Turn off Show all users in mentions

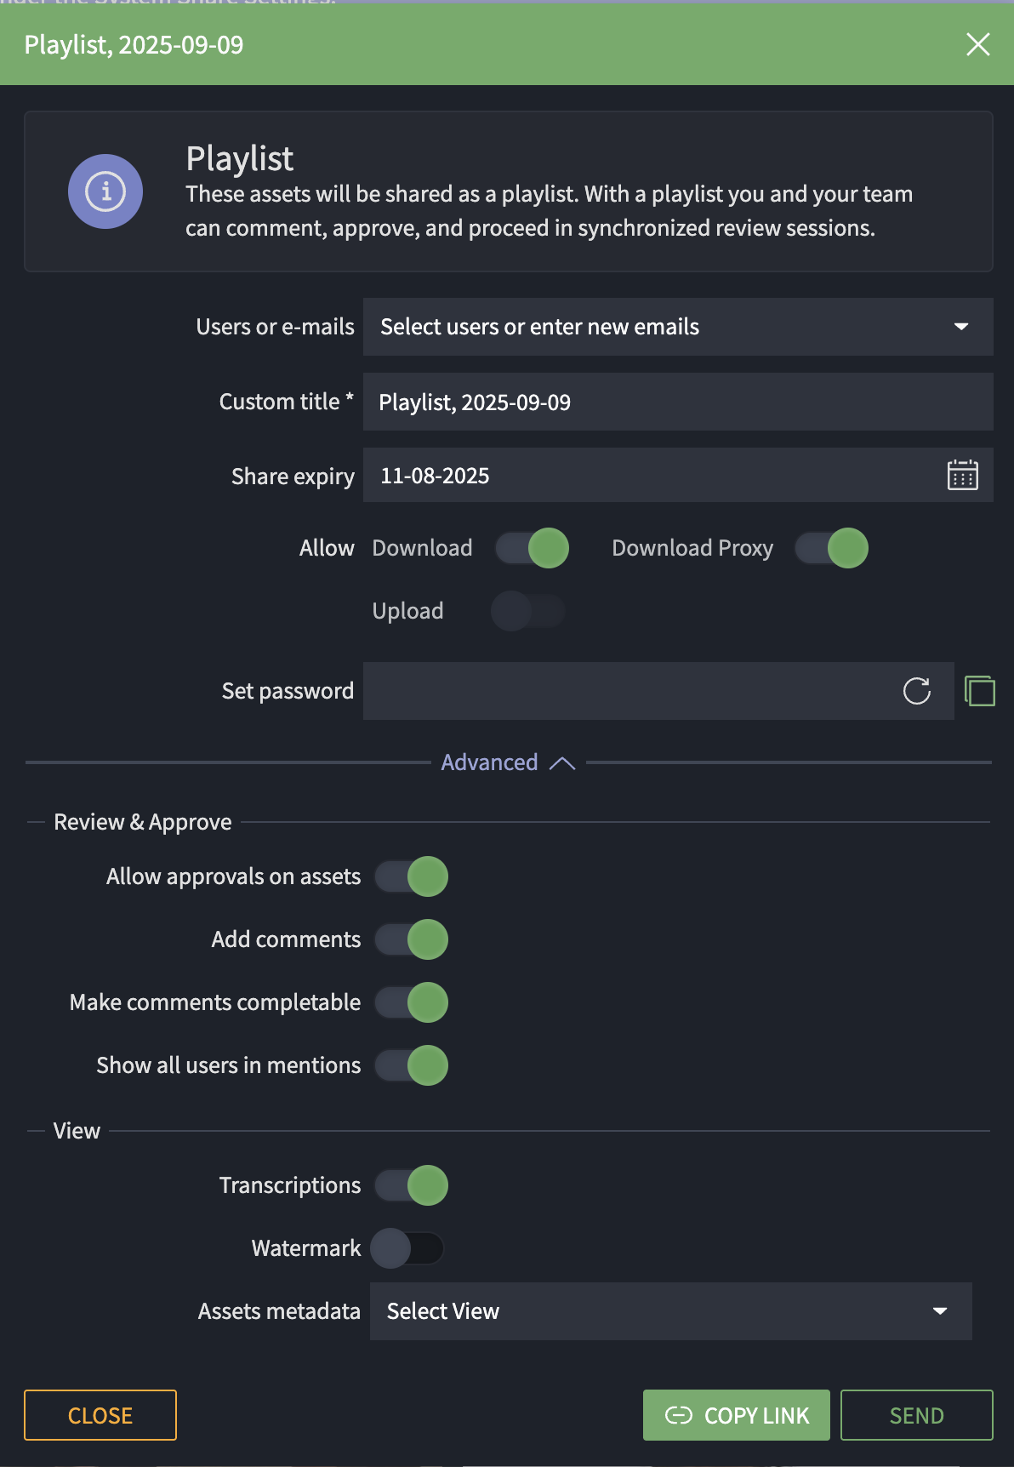[x=412, y=1065]
